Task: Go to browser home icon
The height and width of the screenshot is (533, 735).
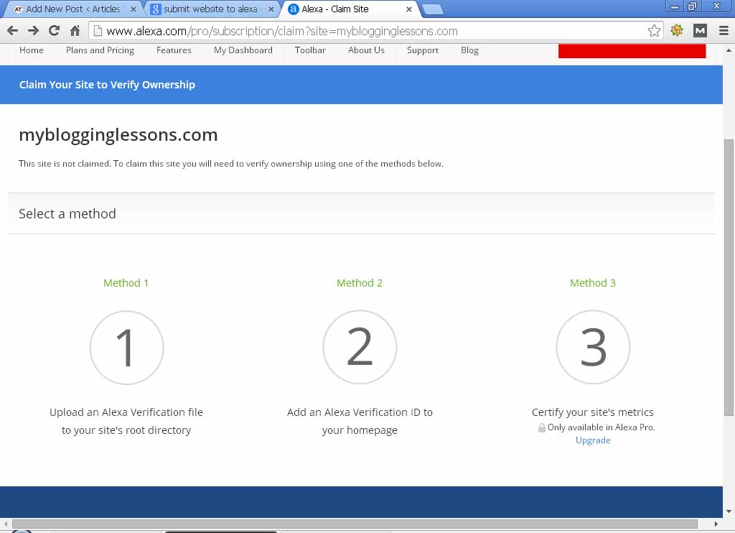Action: click(x=75, y=31)
